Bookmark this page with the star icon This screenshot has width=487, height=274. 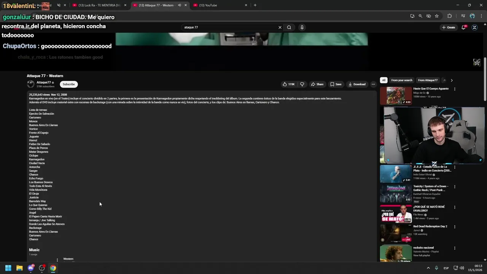coord(437,16)
